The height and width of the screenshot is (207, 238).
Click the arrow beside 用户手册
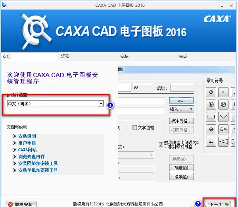pos(14,143)
